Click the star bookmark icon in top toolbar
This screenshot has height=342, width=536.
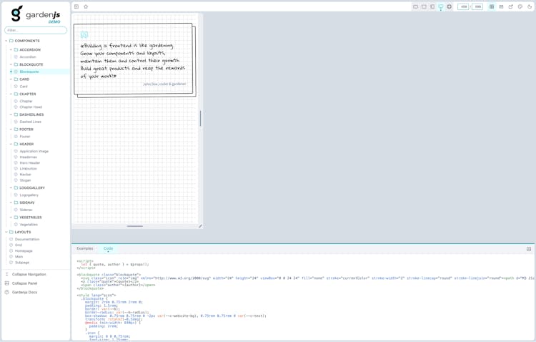86,7
